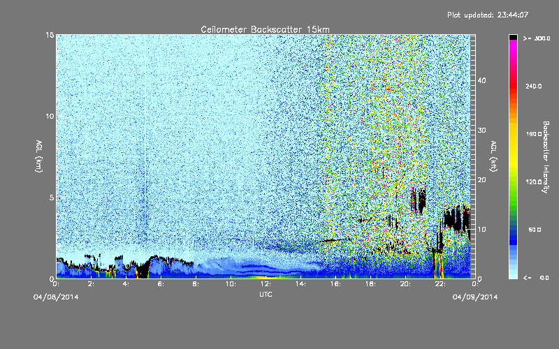Click the '120.0' colorbar label
559x349 pixels.
(534, 182)
